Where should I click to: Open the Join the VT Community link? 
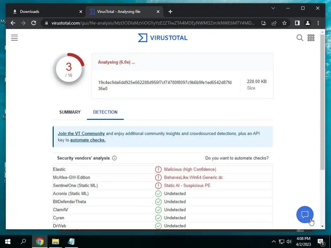click(81, 133)
